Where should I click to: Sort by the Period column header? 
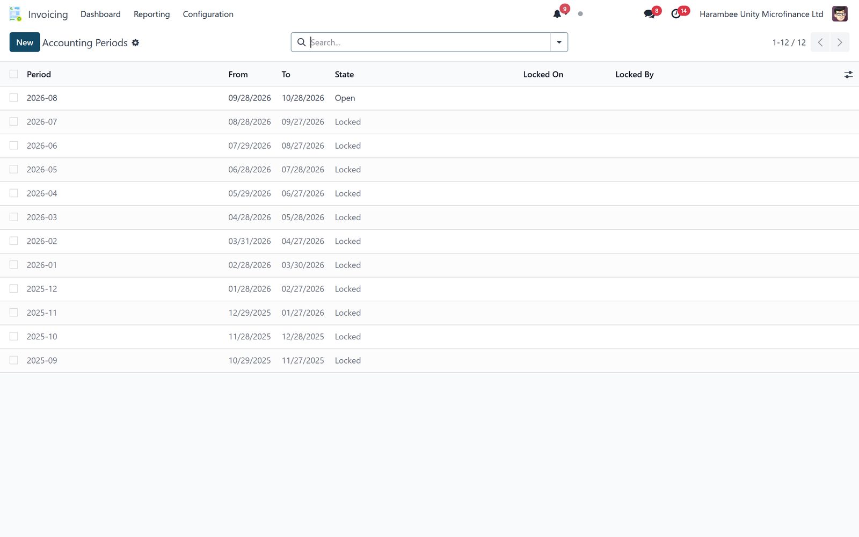[x=39, y=75]
